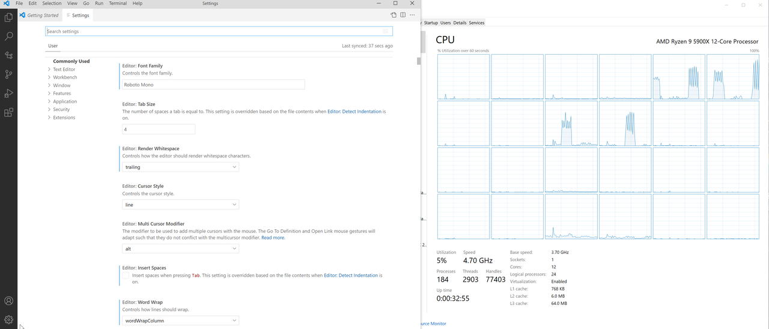Click the Threads count 2903
Viewport: 769px width, 329px height.
coord(471,280)
